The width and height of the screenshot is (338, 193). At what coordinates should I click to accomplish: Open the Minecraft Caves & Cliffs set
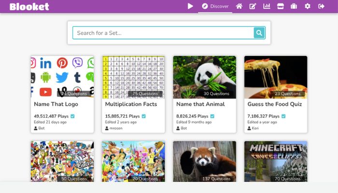276,162
